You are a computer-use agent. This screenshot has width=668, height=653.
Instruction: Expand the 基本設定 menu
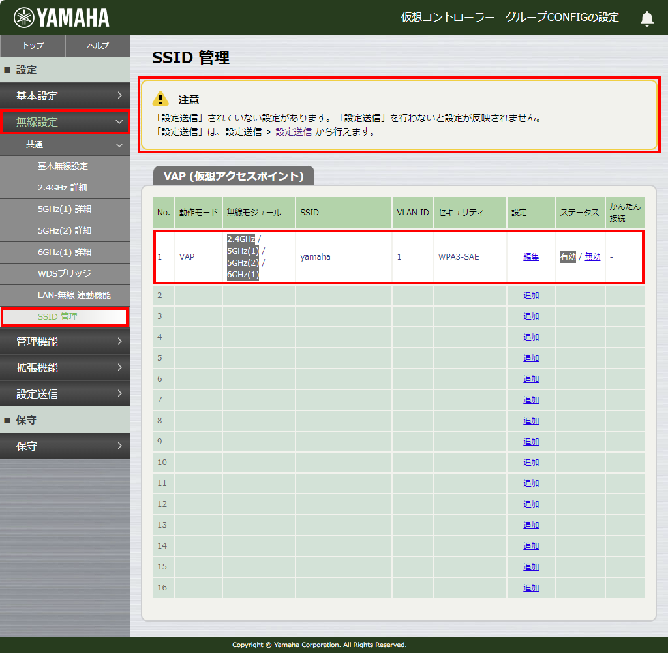point(65,96)
